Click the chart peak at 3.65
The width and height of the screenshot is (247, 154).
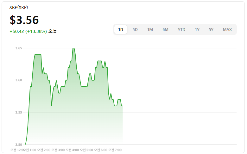[73, 48]
